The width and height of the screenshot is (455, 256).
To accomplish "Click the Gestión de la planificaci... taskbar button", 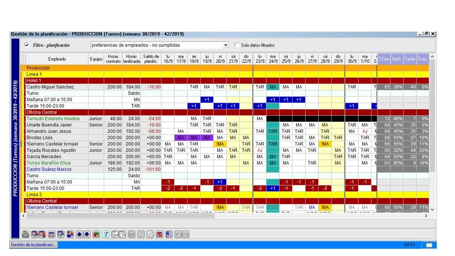I will 33,245.
